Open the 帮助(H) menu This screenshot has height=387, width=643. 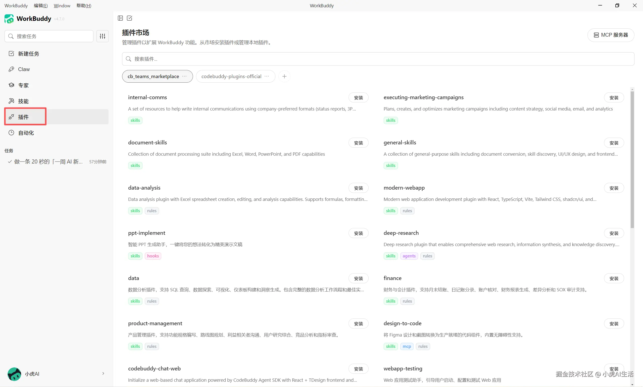coord(84,6)
